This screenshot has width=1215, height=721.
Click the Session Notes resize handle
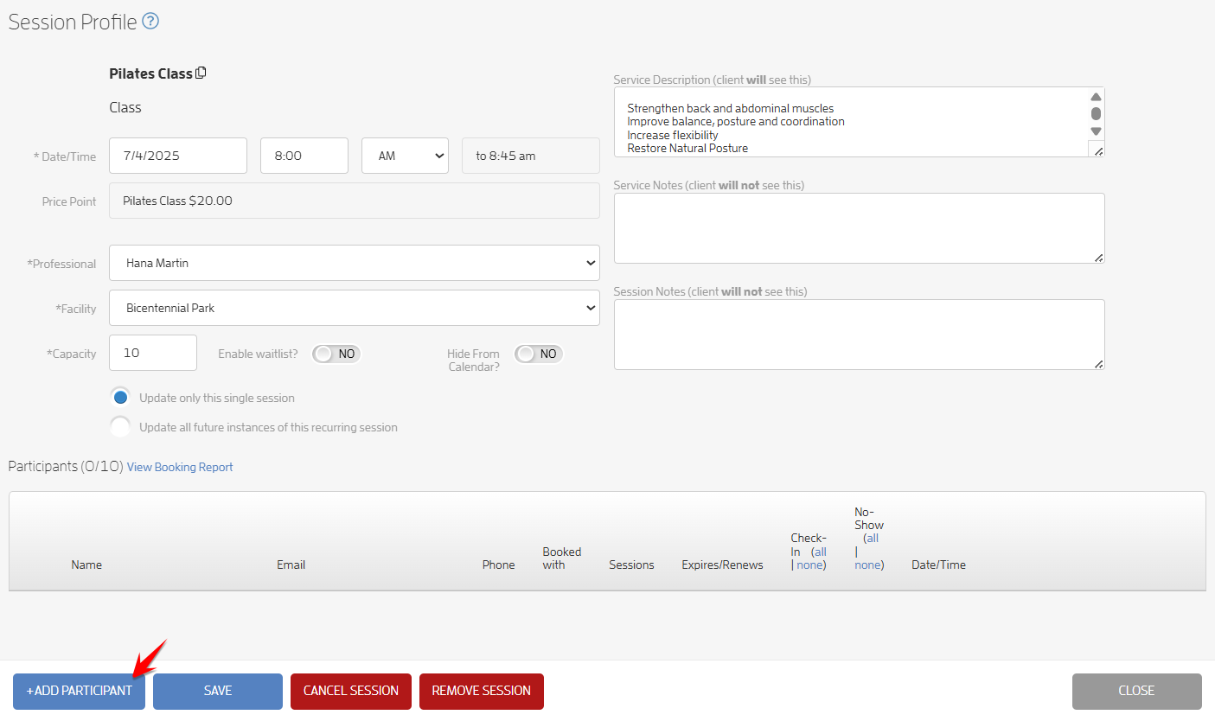click(x=1098, y=364)
